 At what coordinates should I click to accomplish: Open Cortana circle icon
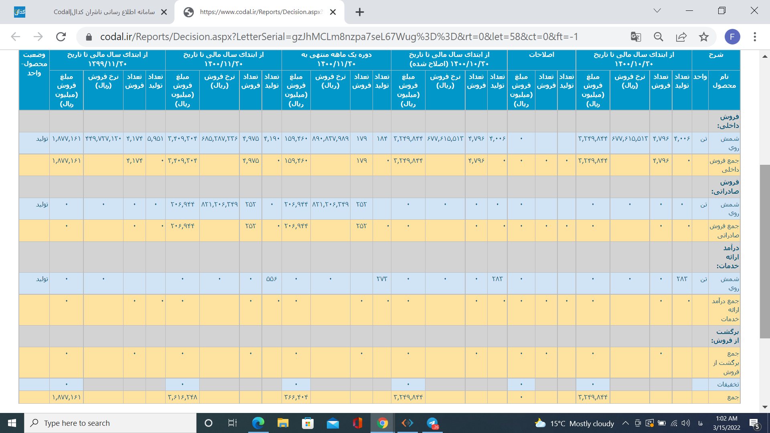pyautogui.click(x=209, y=423)
